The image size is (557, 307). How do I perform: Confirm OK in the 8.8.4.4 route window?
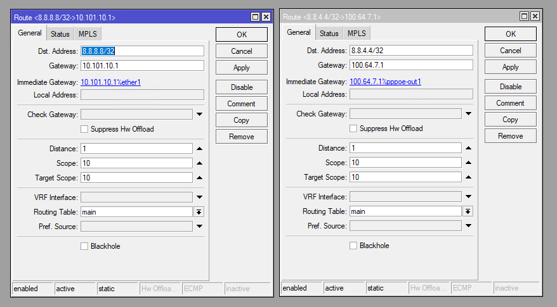click(x=511, y=34)
